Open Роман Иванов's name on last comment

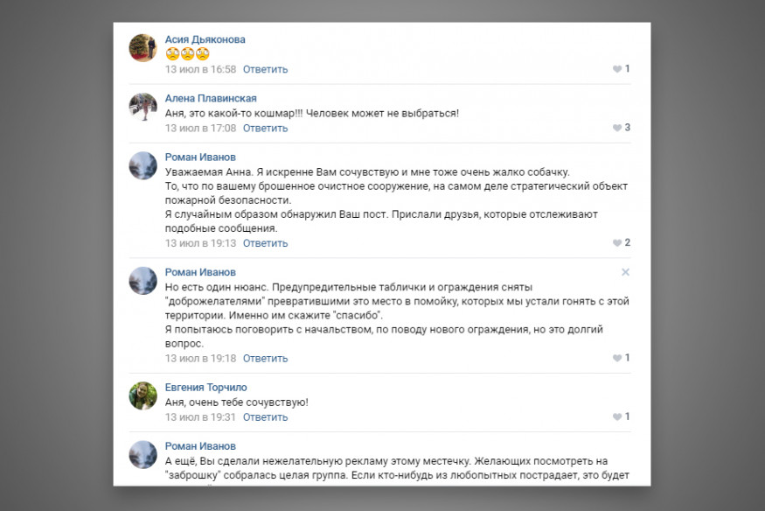click(x=200, y=446)
